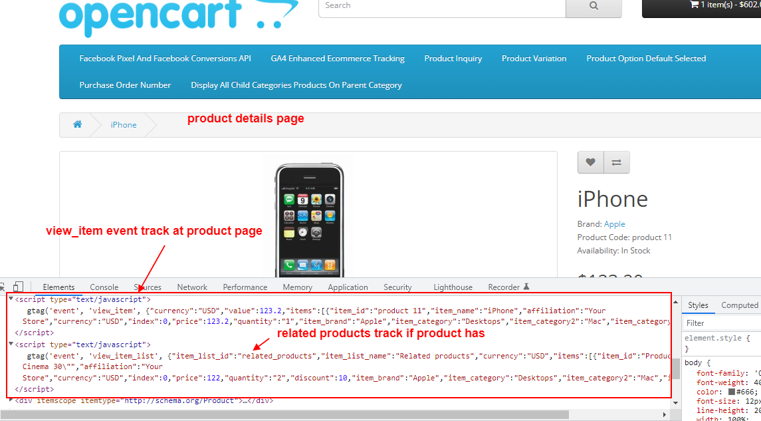Viewport: 761px width, 421px height.
Task: Click the opencart logo
Action: (x=179, y=17)
